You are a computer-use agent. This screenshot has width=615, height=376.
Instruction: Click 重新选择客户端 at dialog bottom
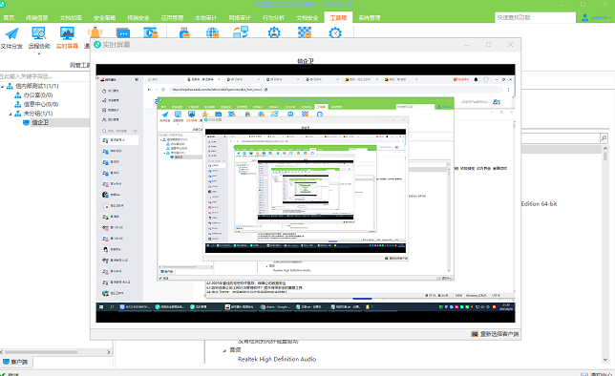[495, 334]
